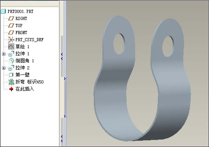Click the red insert-here arrow icon
The width and height of the screenshot is (209, 147).
point(11,89)
